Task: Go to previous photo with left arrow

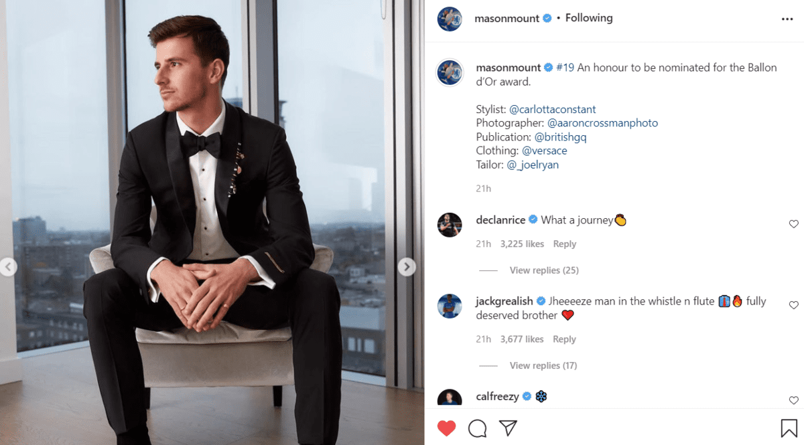Action: (x=8, y=268)
